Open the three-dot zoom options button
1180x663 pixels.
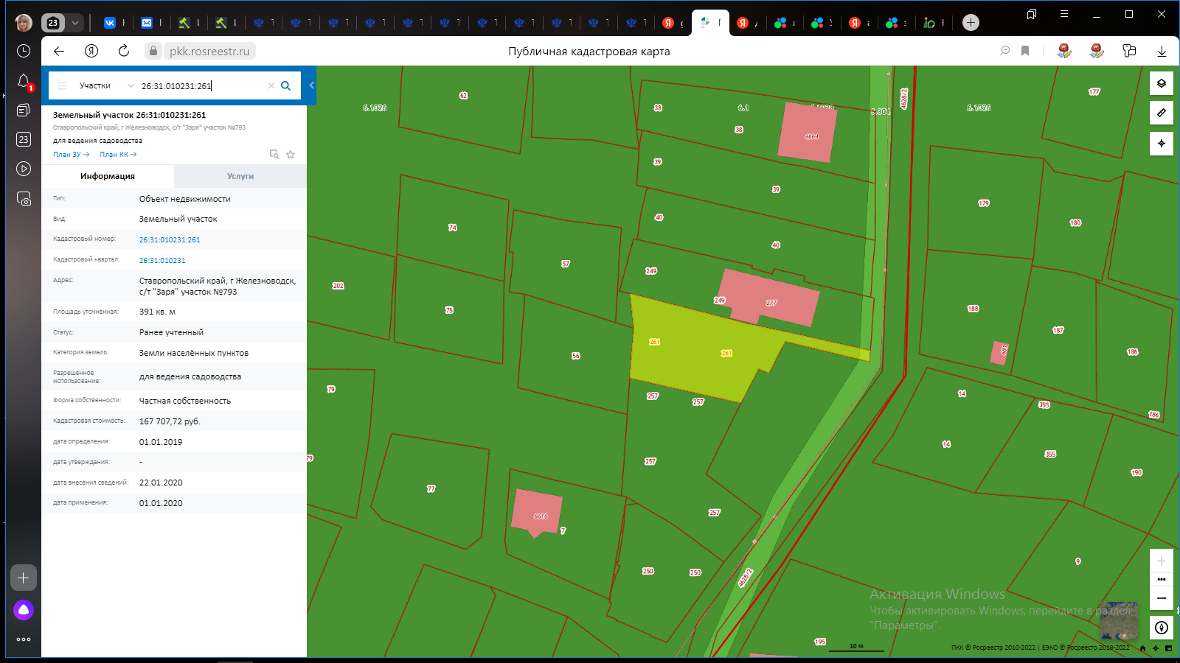point(1162,579)
